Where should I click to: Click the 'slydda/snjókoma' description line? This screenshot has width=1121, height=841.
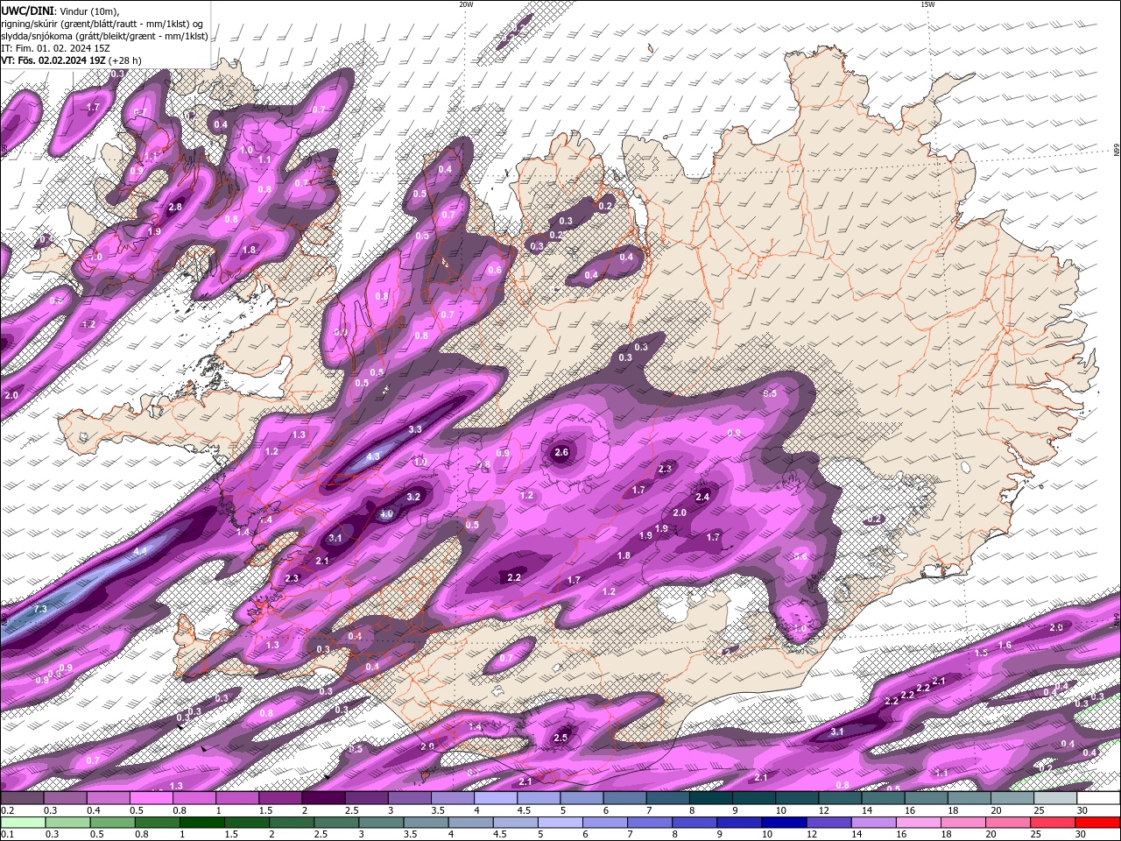105,36
